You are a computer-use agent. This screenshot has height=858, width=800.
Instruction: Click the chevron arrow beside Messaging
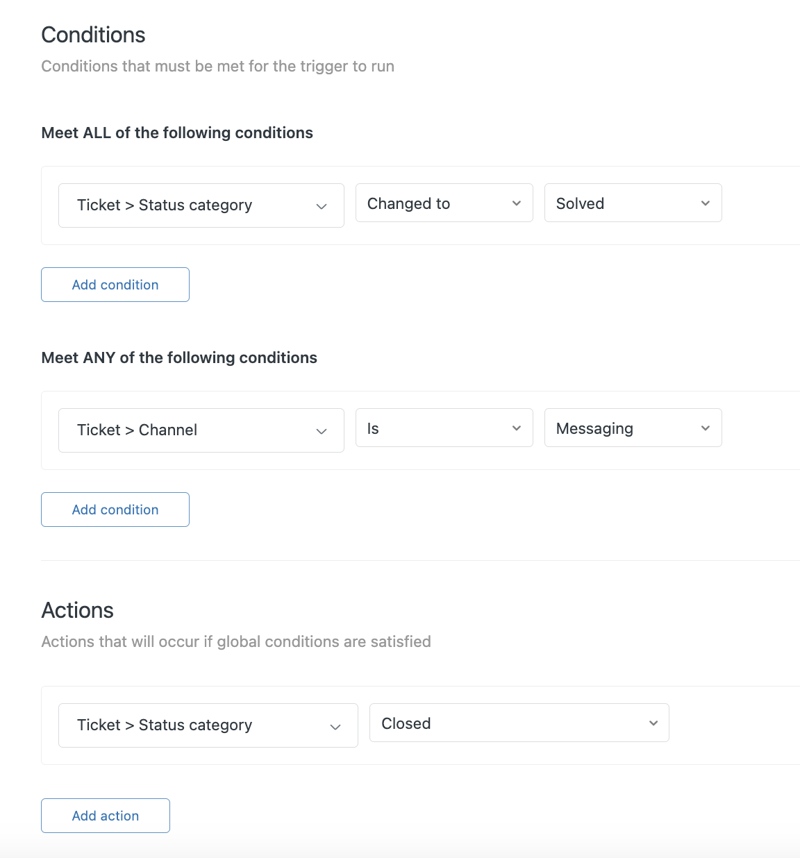[705, 428]
